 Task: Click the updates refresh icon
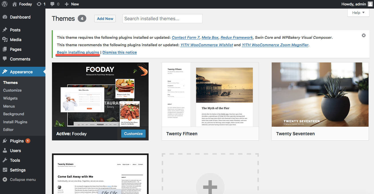[x=39, y=4]
